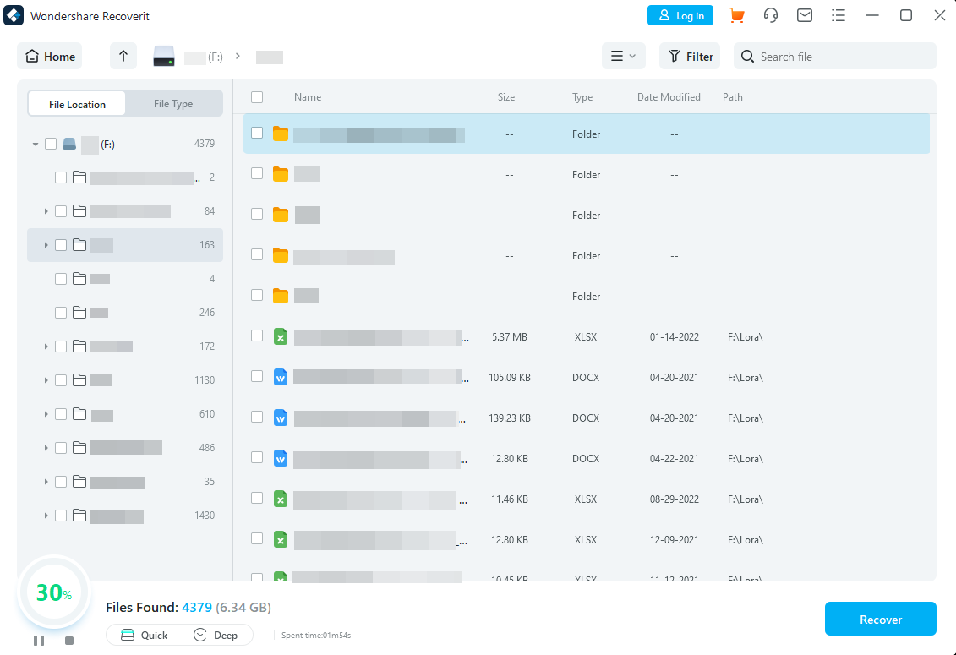Open the view mode dropdown

coord(623,57)
